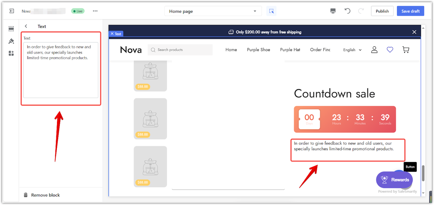Expand the Home page selector dropdown
Screen dimensions: 434x205
tap(213, 11)
